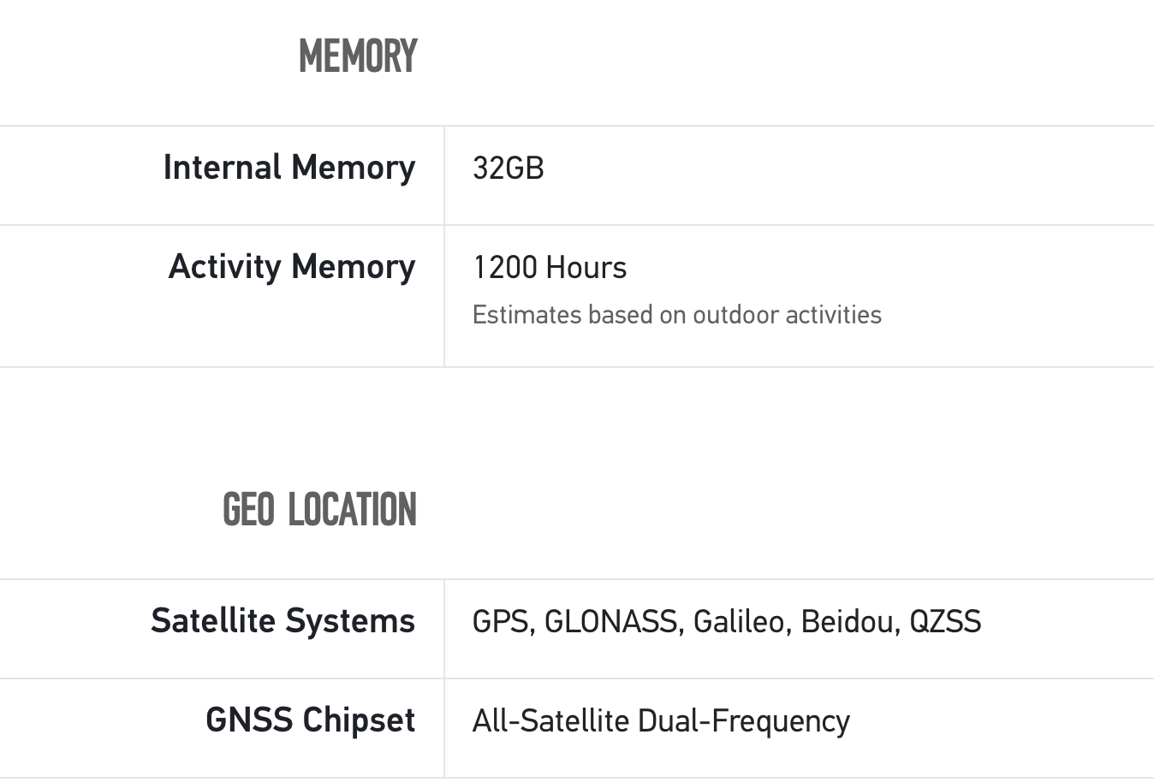Click the word LOCATION in section heading
1154x782 pixels.
pyautogui.click(x=352, y=510)
